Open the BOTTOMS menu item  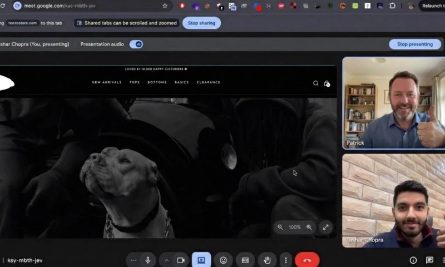coord(157,82)
